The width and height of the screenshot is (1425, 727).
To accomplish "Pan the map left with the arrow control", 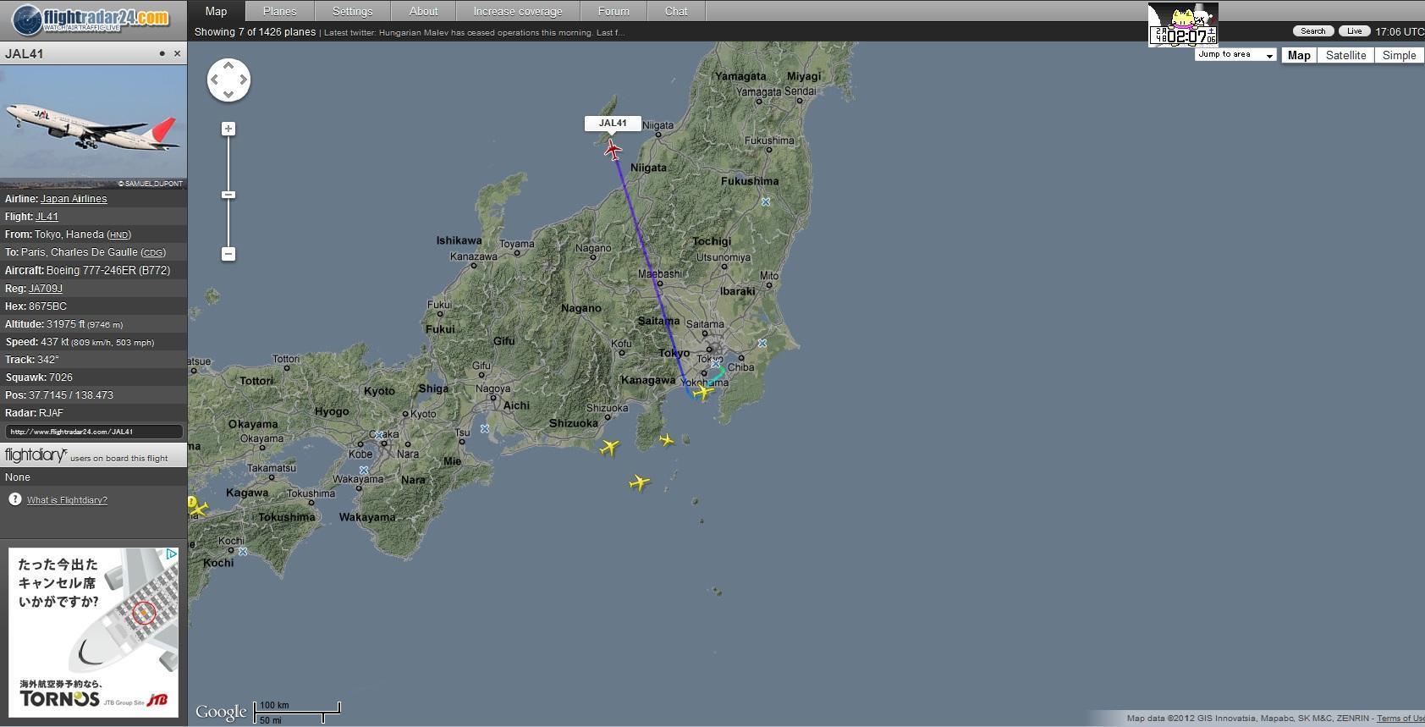I will coord(214,80).
